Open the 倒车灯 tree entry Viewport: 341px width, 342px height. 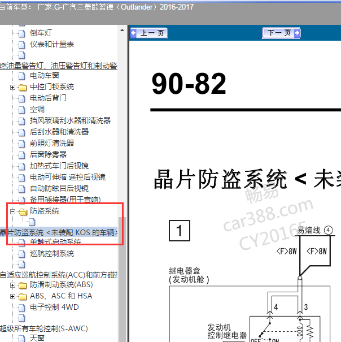click(x=41, y=33)
